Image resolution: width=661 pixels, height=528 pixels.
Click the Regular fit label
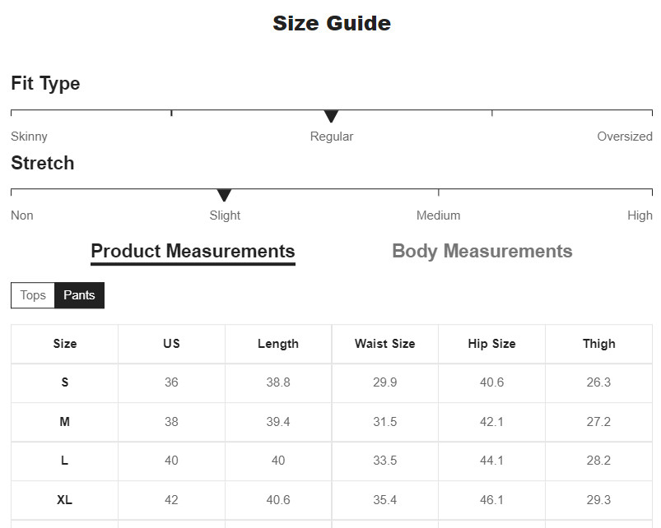tap(331, 137)
